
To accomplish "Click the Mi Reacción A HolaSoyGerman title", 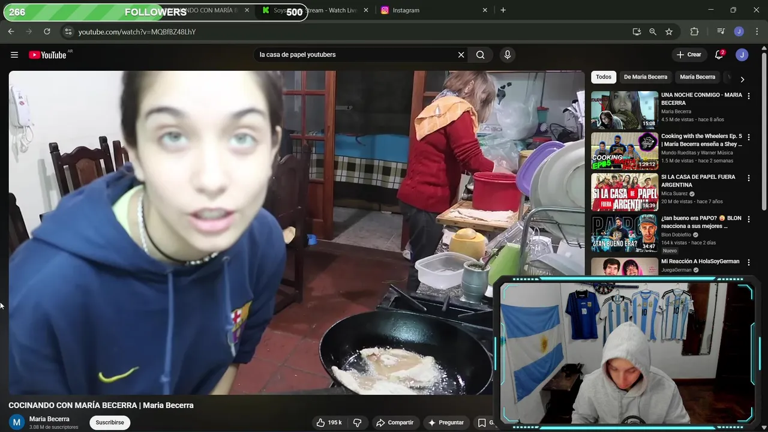I will point(700,262).
